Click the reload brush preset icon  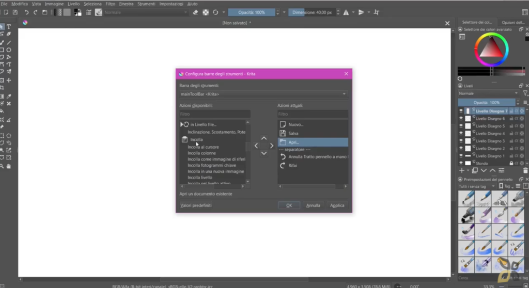215,12
